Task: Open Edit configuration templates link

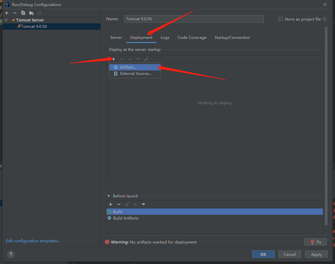Action: click(x=33, y=241)
